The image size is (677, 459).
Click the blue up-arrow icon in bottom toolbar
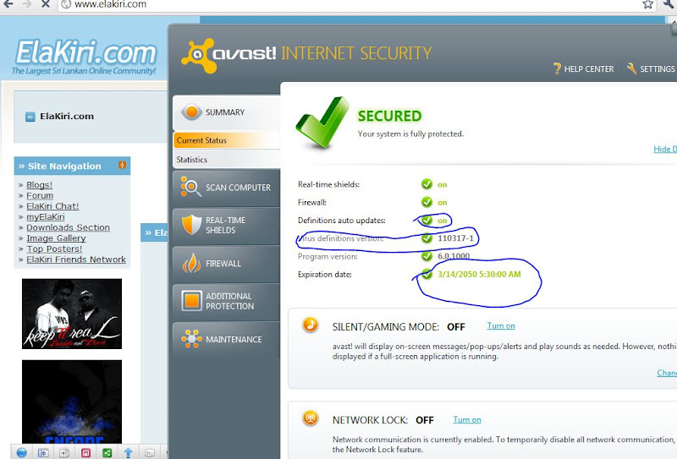[x=129, y=452]
